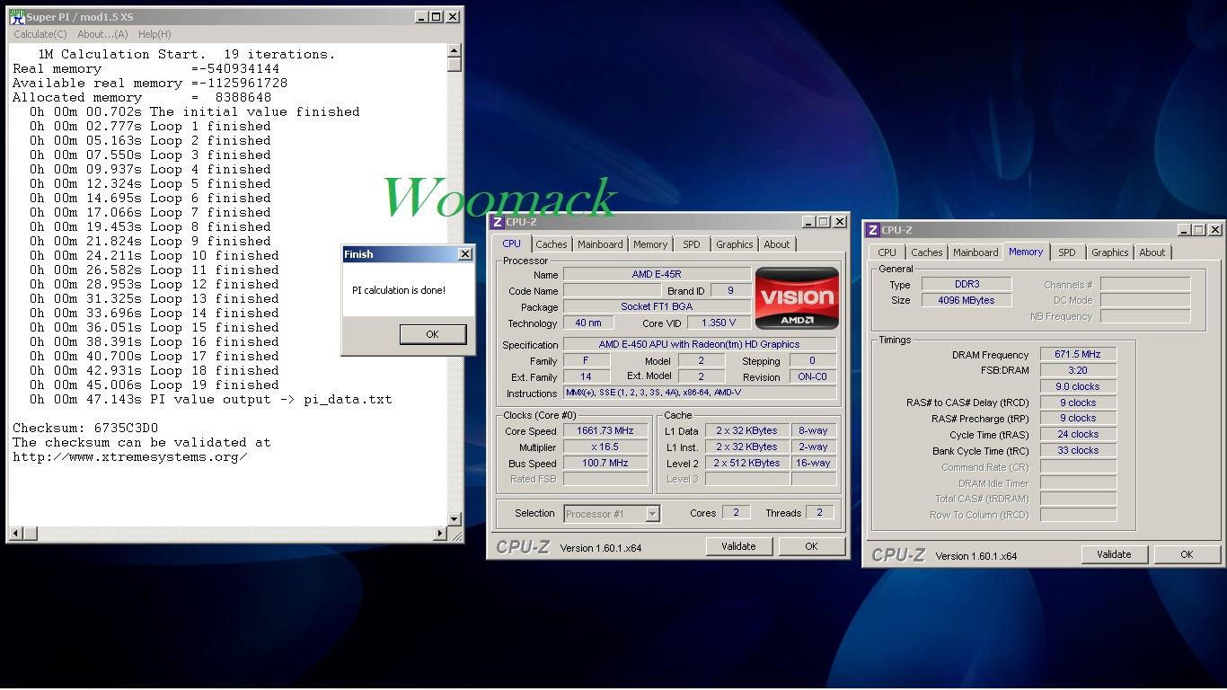Click OK in the Finish dialog
The height and width of the screenshot is (690, 1227).
(x=432, y=334)
